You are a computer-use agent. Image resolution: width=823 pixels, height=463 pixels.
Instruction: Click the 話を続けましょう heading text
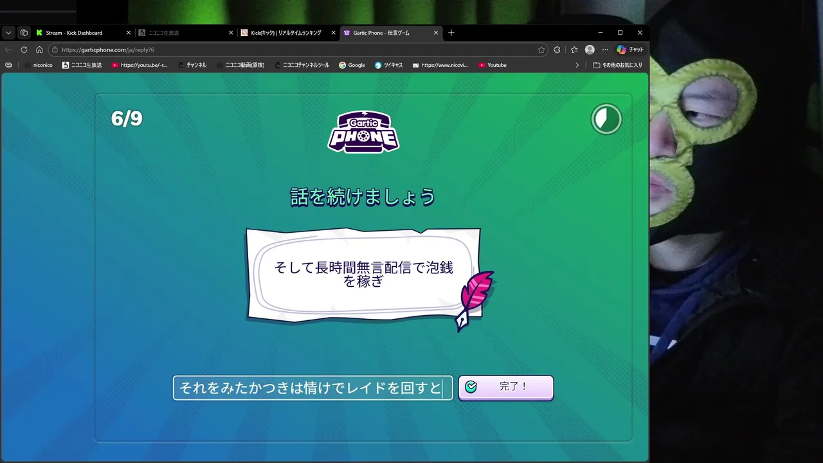363,197
